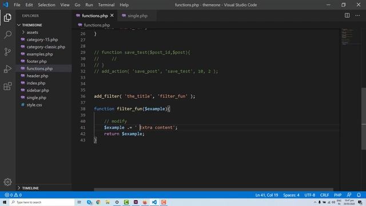
Task: Click the vertical editor scrollbar
Action: pyautogui.click(x=364, y=118)
